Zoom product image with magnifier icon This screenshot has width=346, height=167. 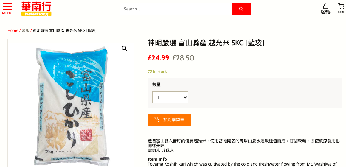point(125,49)
